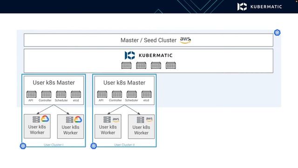Select fourth container icon under Kubermatic logo
Screen dimensions: 298x168
171,65
